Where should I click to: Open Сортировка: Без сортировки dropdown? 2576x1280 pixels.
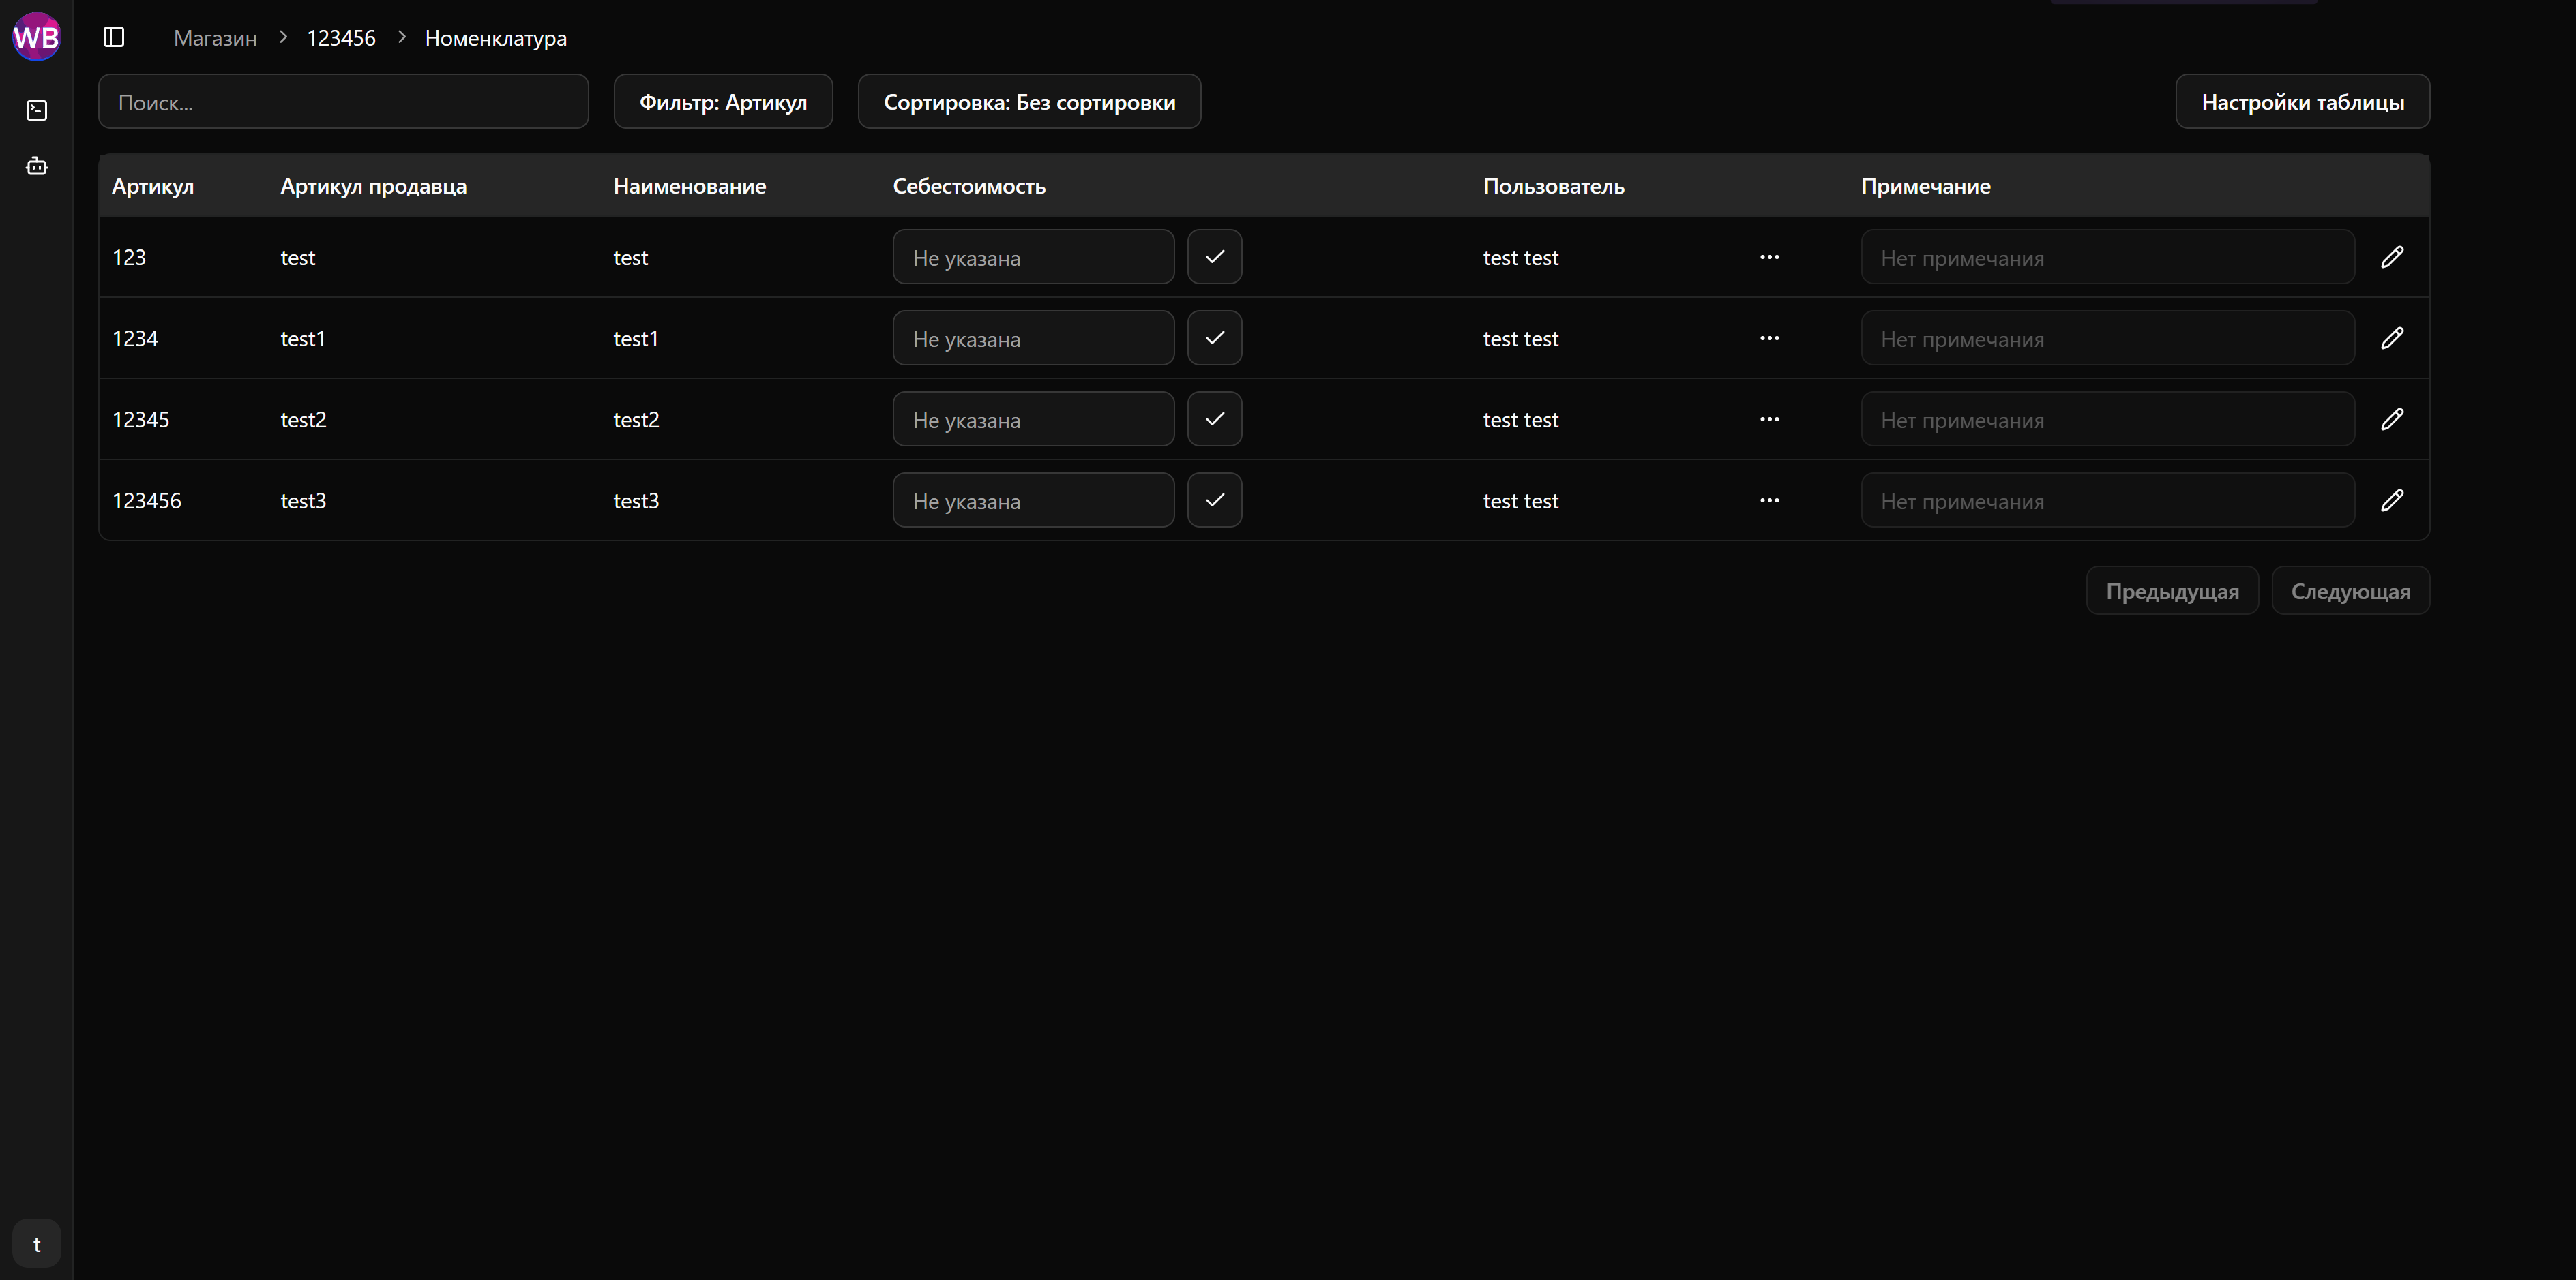(1029, 102)
